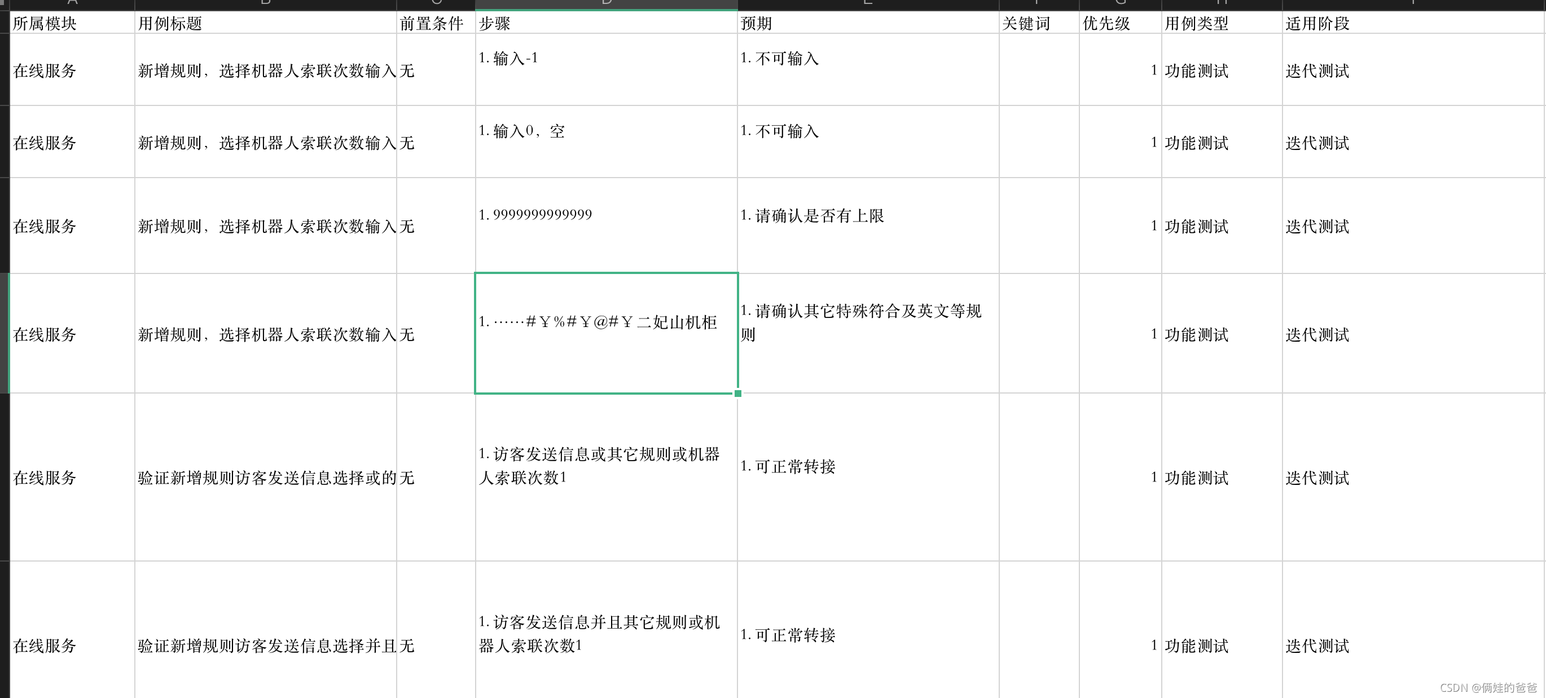This screenshot has width=1546, height=698.
Task: Click 功能测试 in the 9999999999999 row
Action: (1222, 226)
